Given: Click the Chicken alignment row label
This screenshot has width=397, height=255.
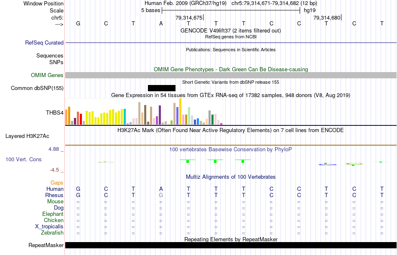Looking at the screenshot, I should point(53,220).
